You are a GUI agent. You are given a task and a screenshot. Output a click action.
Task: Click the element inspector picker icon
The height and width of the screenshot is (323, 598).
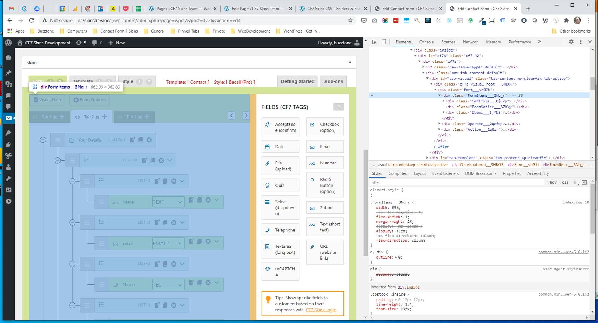point(374,42)
